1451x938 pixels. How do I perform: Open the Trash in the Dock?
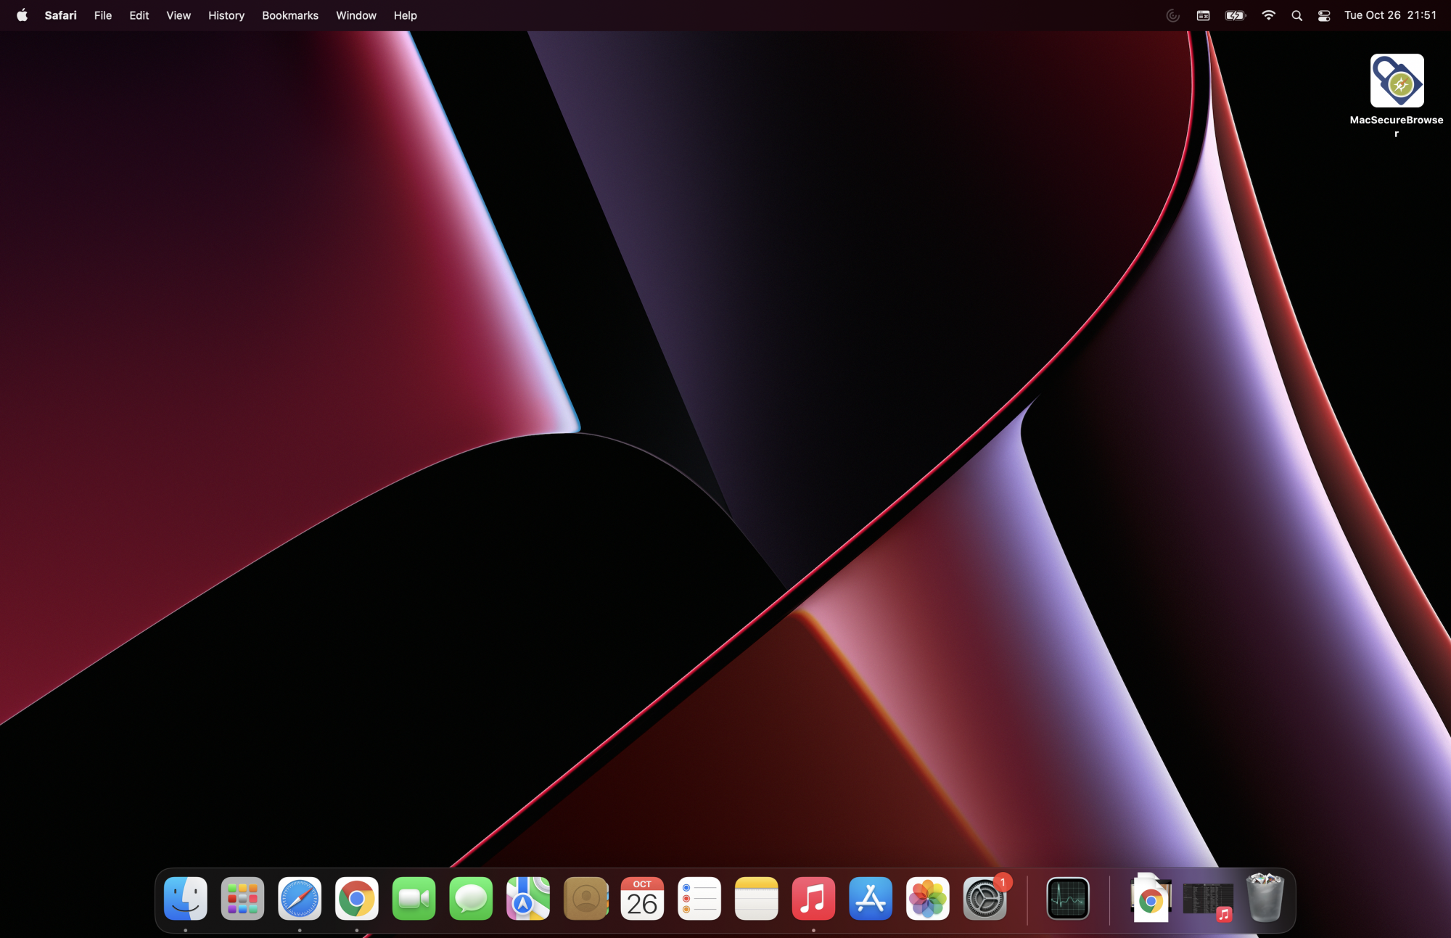click(x=1265, y=899)
